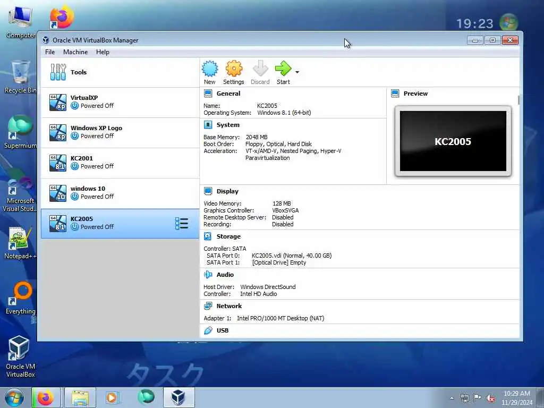Select the VirtualXP machine icon
The height and width of the screenshot is (408, 544).
click(x=57, y=102)
